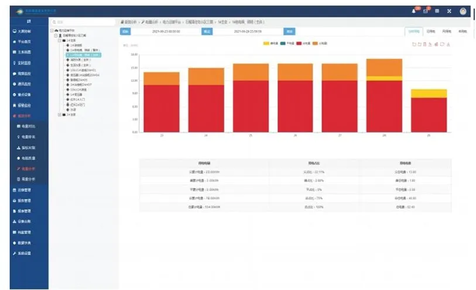Collapse the root node of the device tree
The image size is (476, 290).
click(52, 30)
